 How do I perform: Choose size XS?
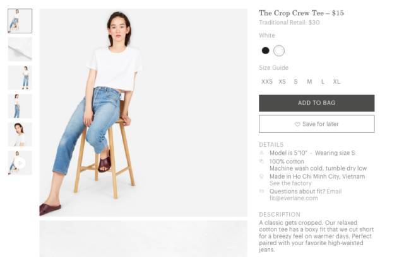[282, 82]
